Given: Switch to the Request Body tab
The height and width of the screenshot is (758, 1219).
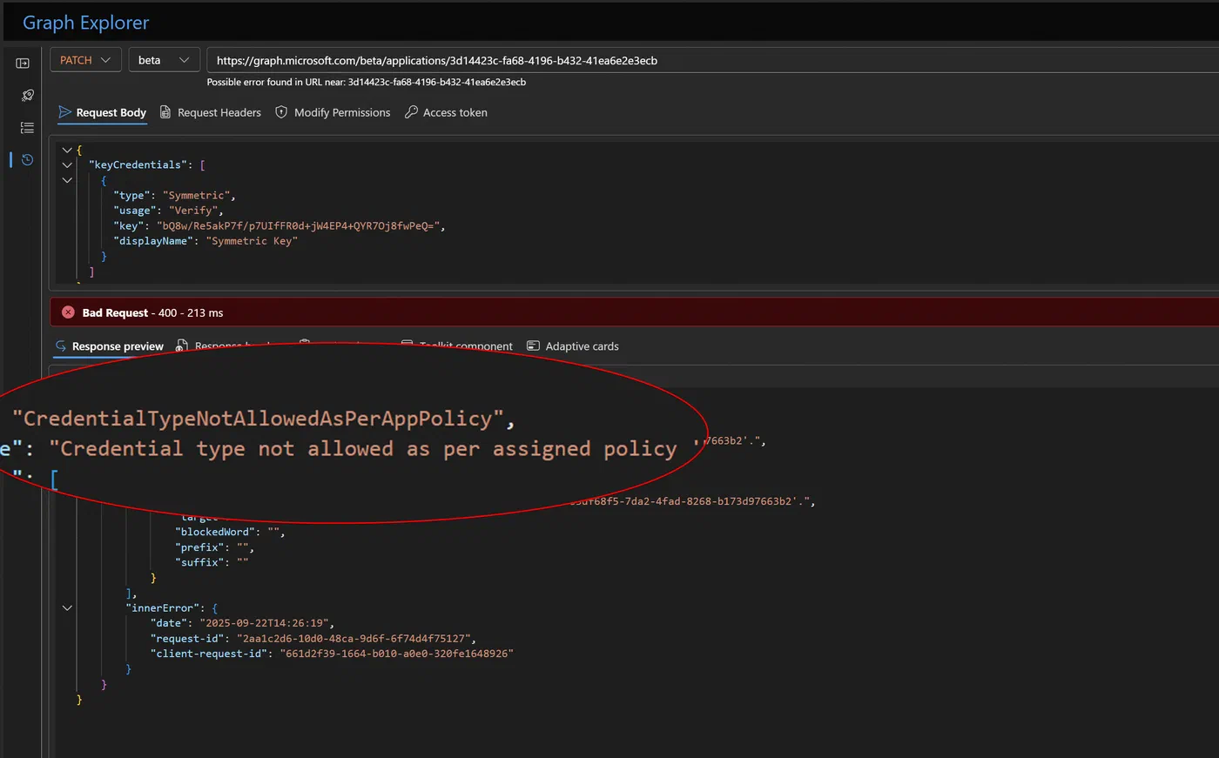Looking at the screenshot, I should [x=102, y=112].
